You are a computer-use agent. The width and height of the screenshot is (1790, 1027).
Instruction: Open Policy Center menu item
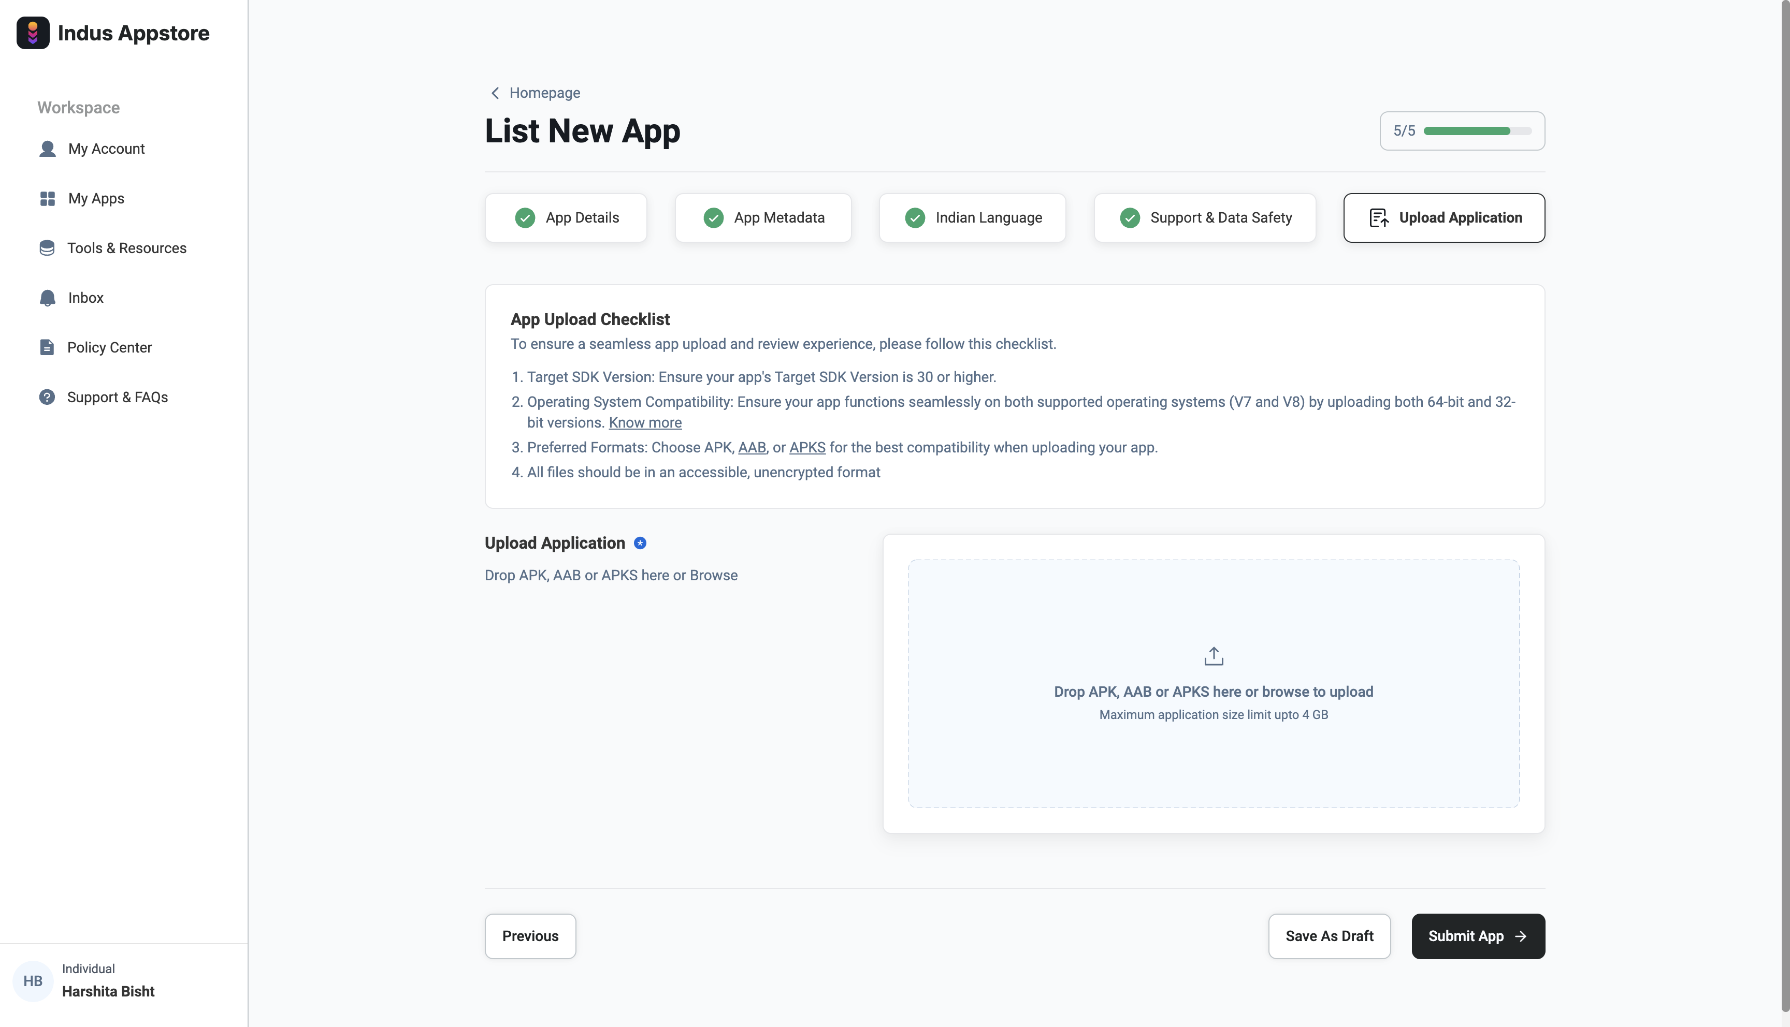click(x=109, y=348)
